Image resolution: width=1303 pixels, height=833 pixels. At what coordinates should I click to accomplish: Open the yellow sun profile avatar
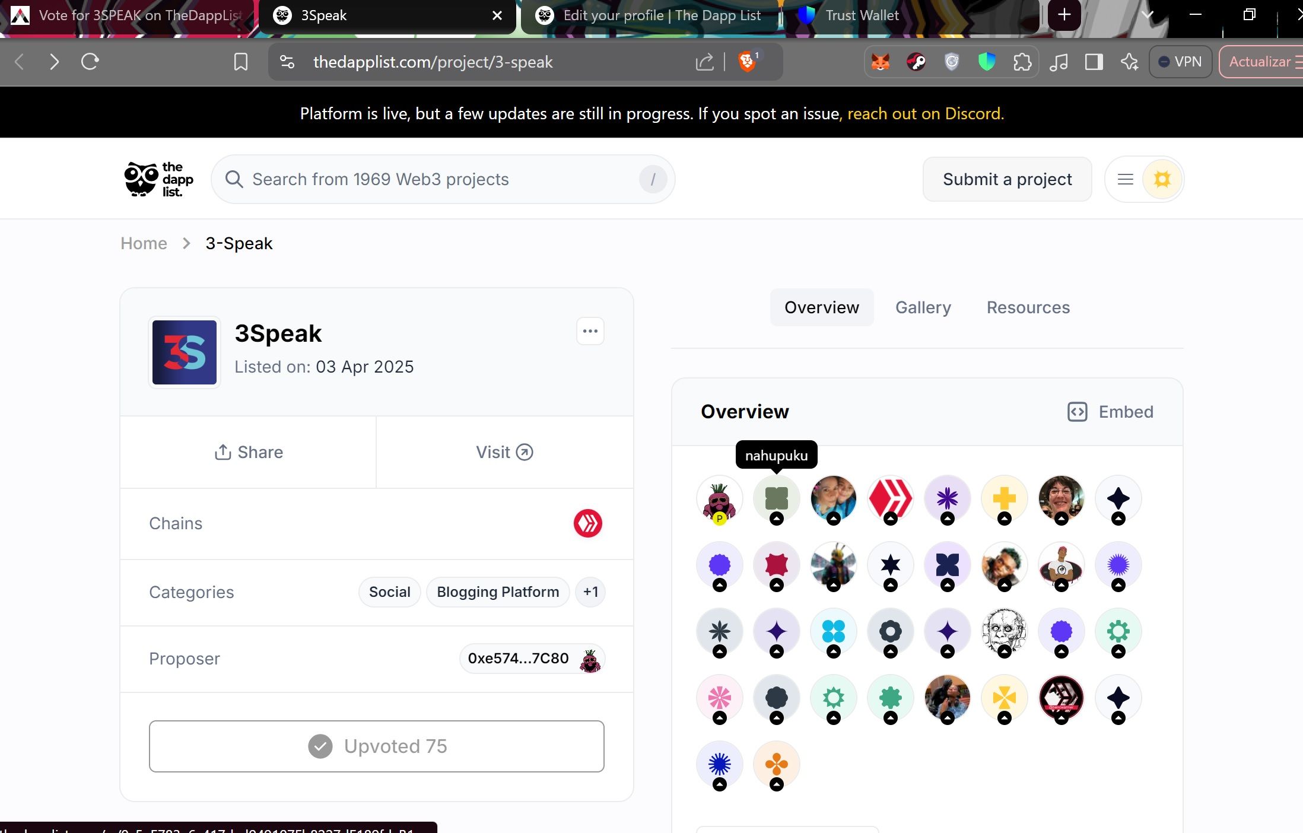pos(1162,179)
